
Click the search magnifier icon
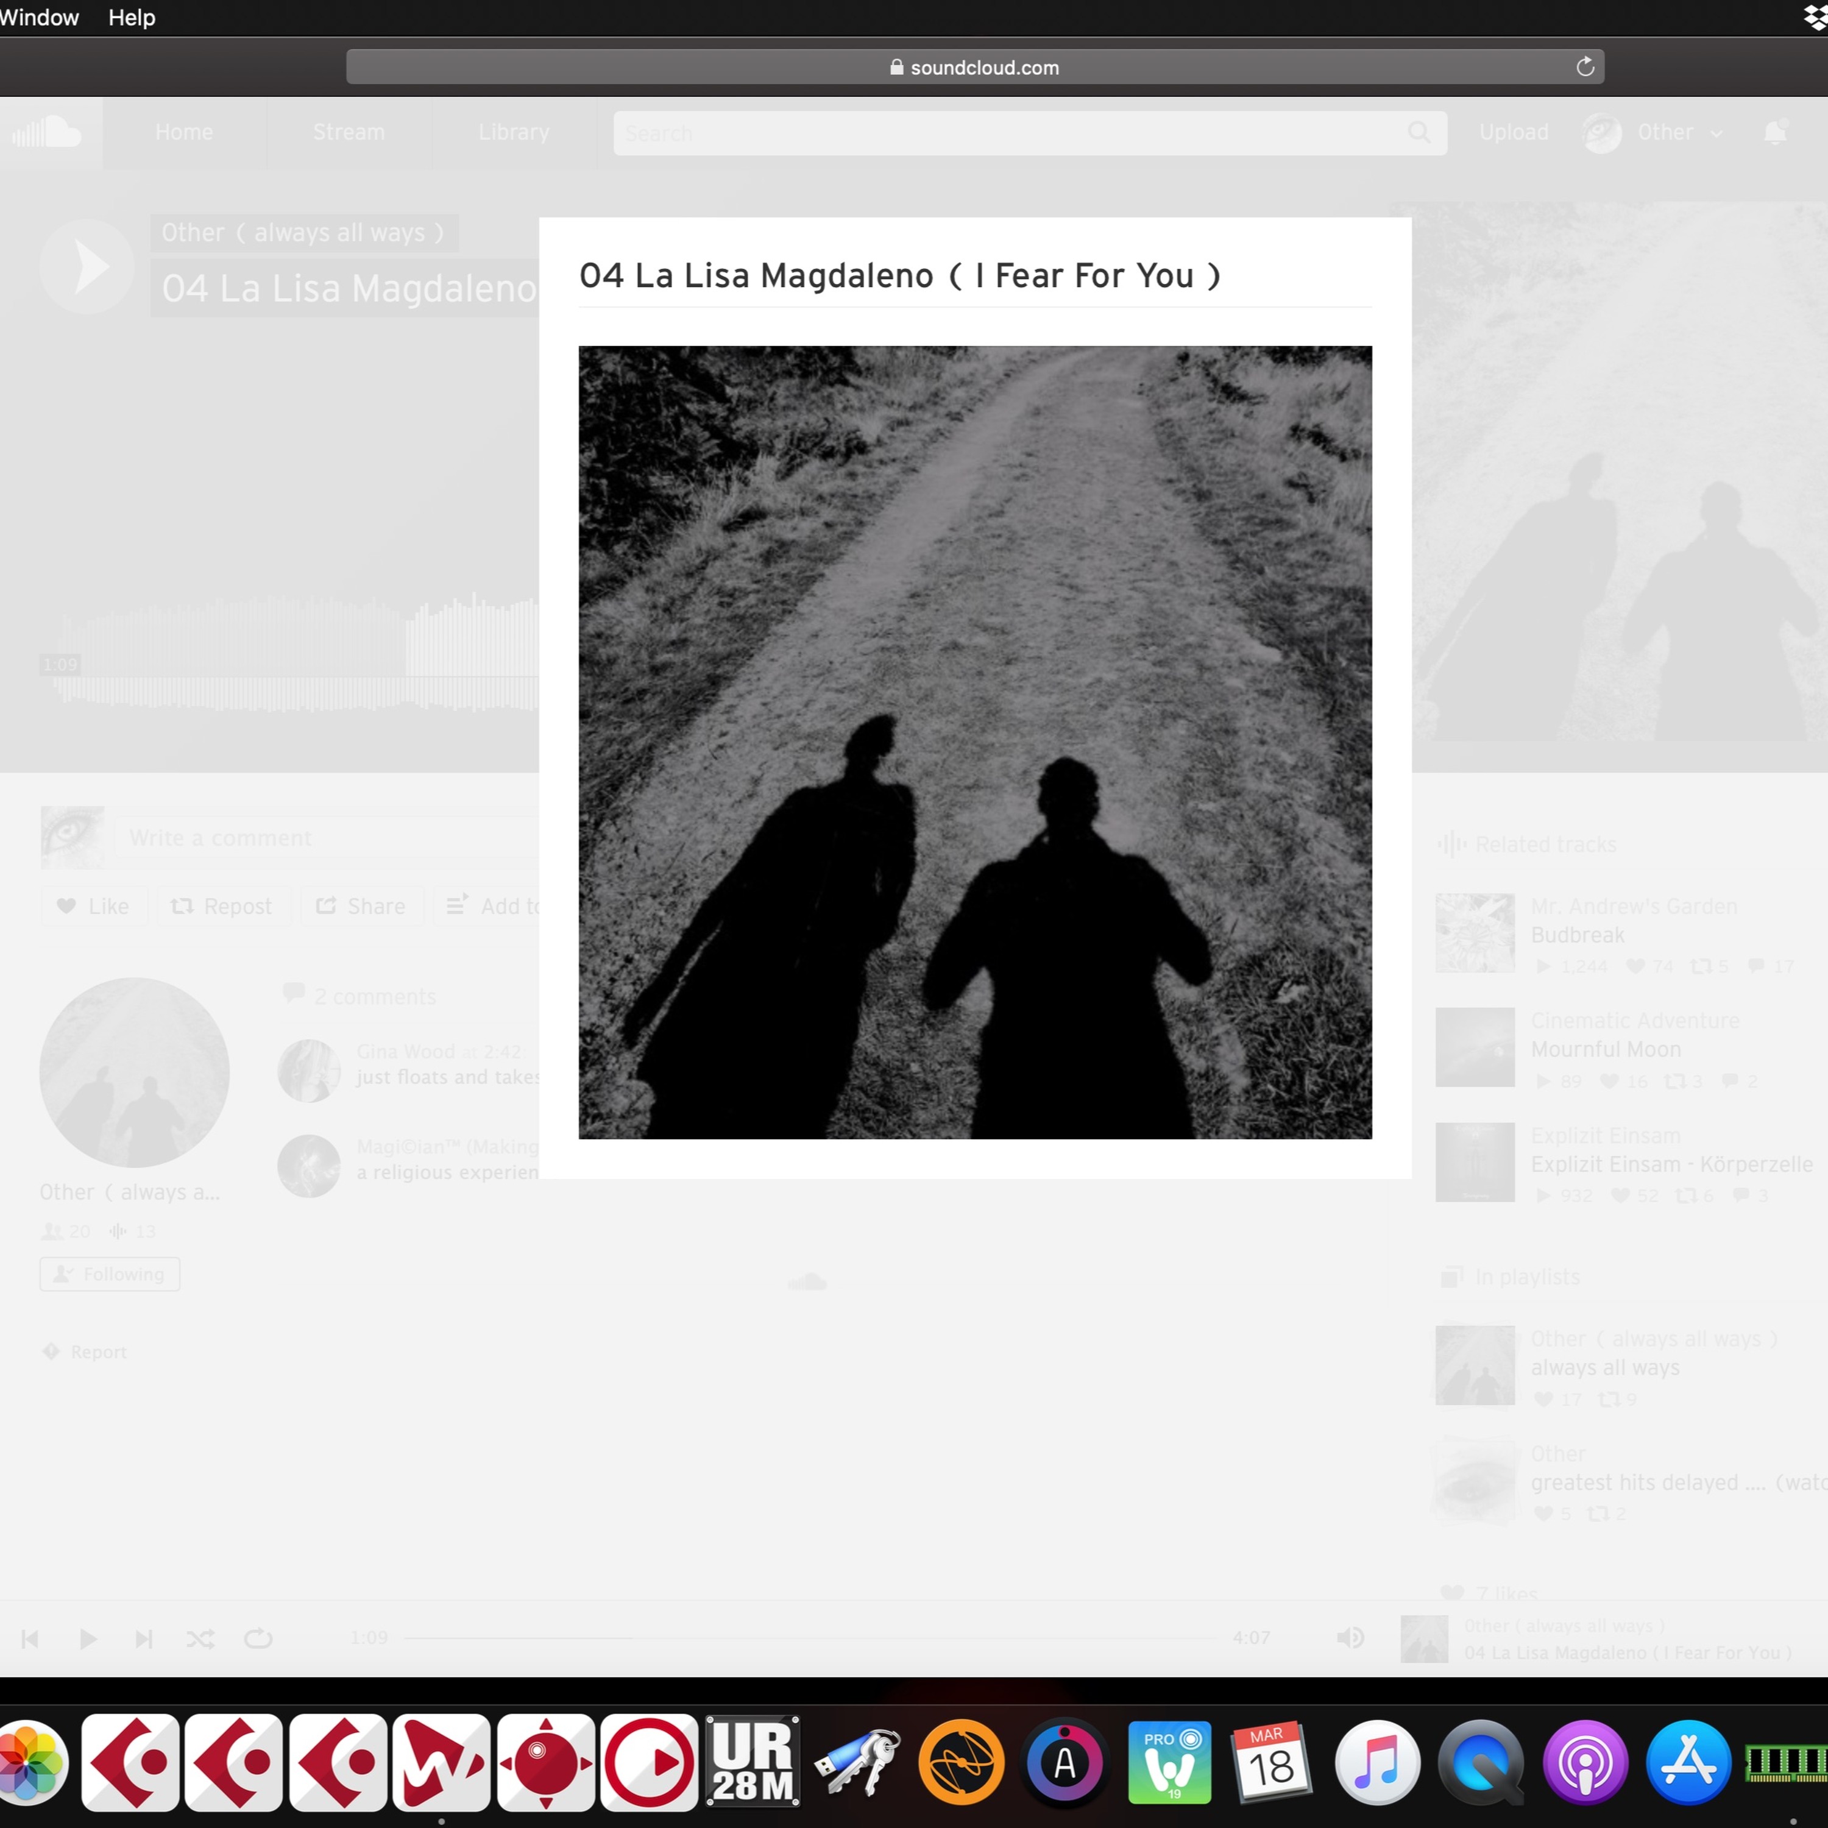1419,133
